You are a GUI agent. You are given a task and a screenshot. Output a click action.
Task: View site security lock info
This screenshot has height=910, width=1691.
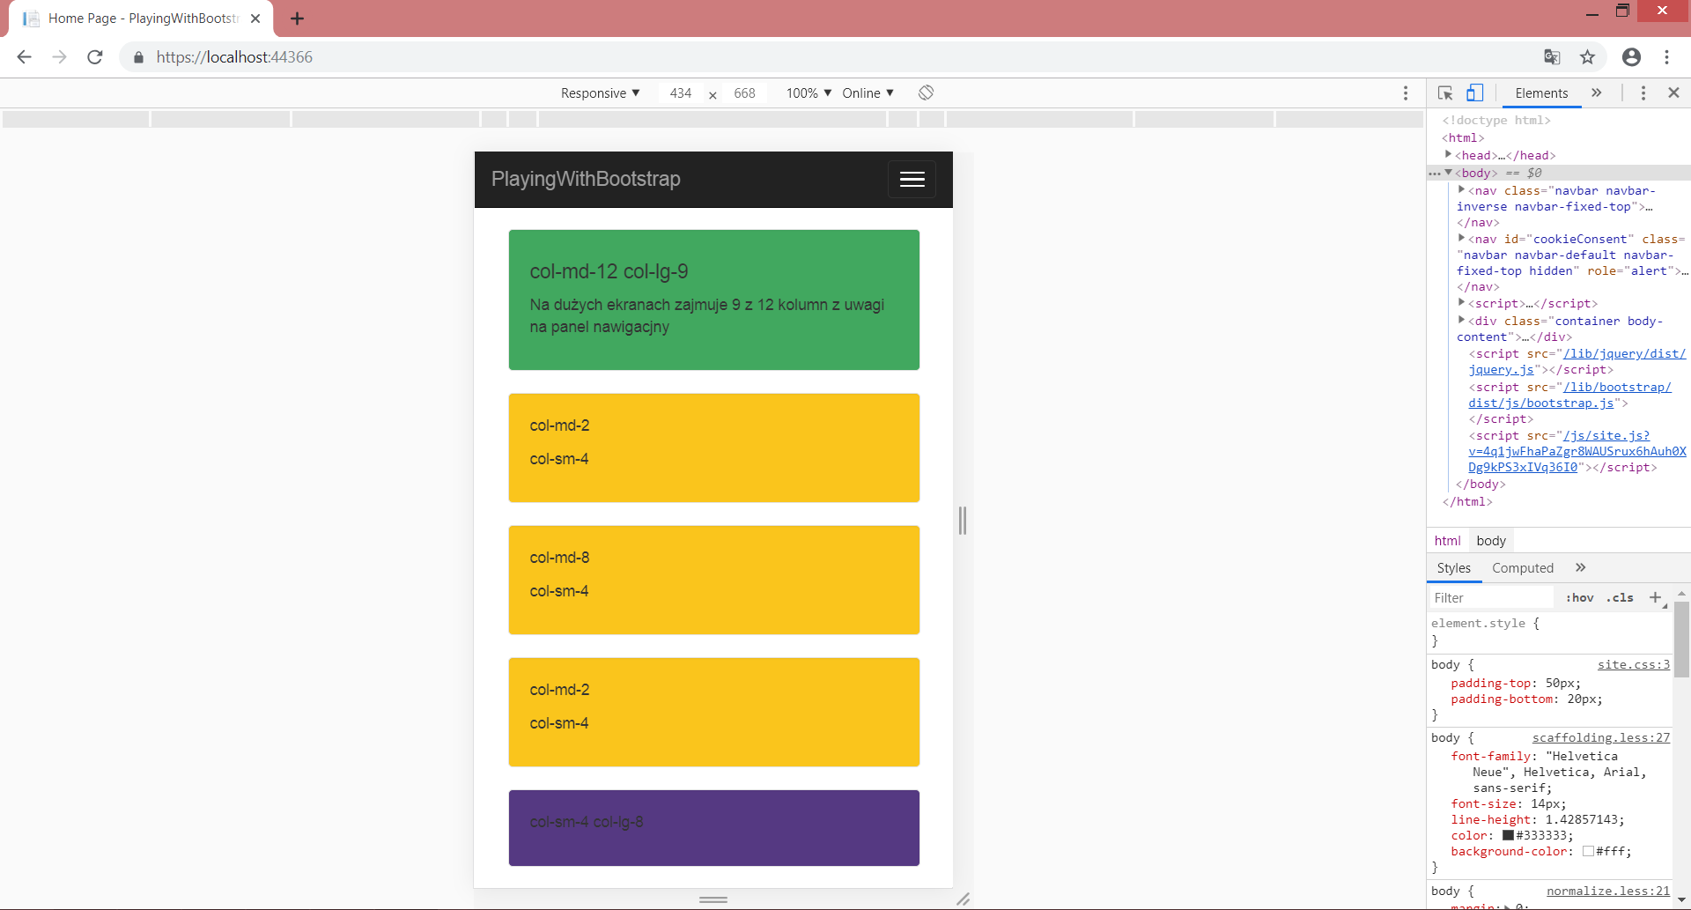point(138,57)
